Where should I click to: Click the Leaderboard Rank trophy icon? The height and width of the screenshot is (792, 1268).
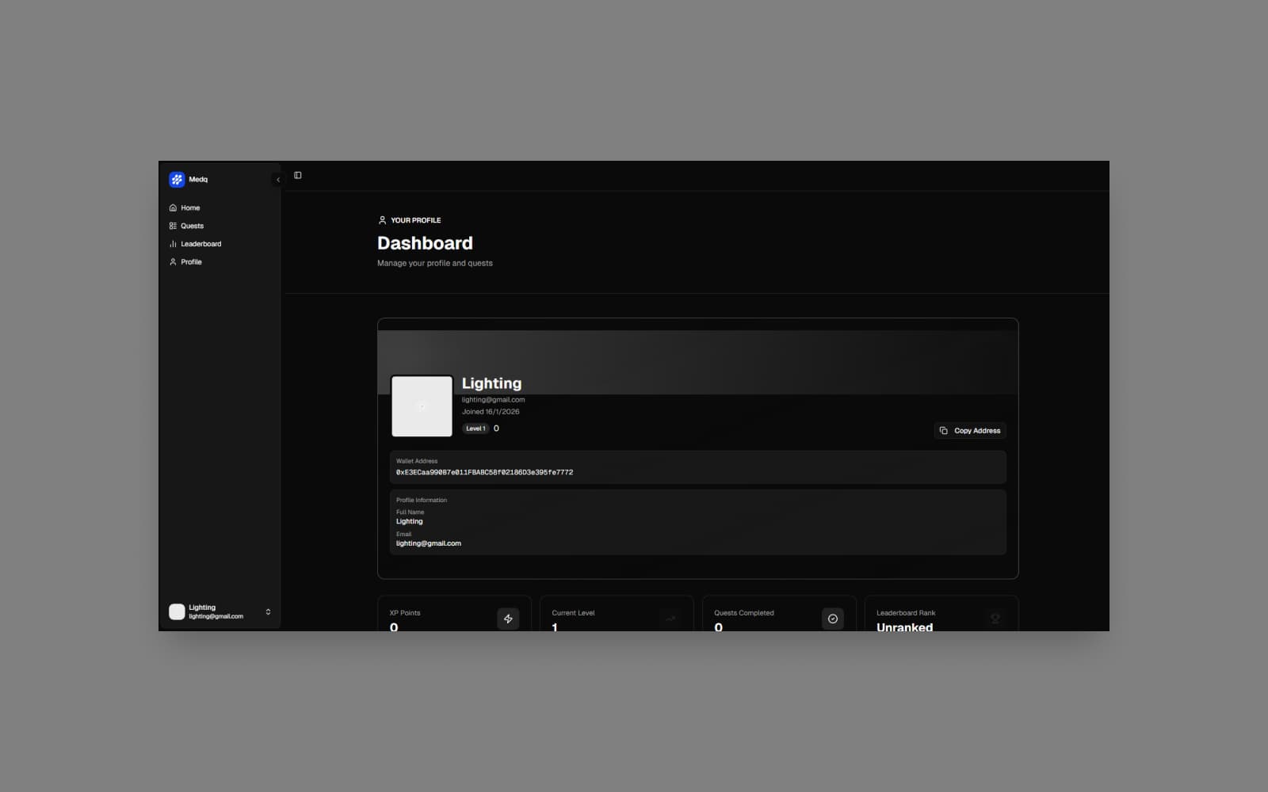point(995,619)
